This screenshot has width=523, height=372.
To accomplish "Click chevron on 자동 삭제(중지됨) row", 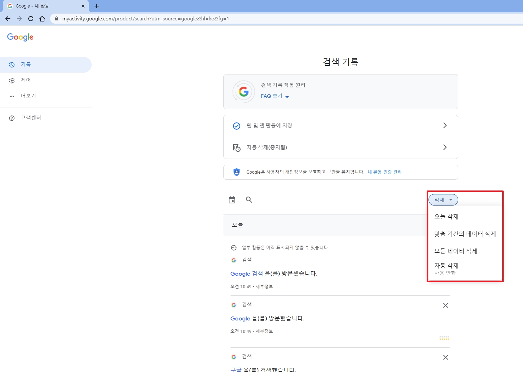I will 445,147.
